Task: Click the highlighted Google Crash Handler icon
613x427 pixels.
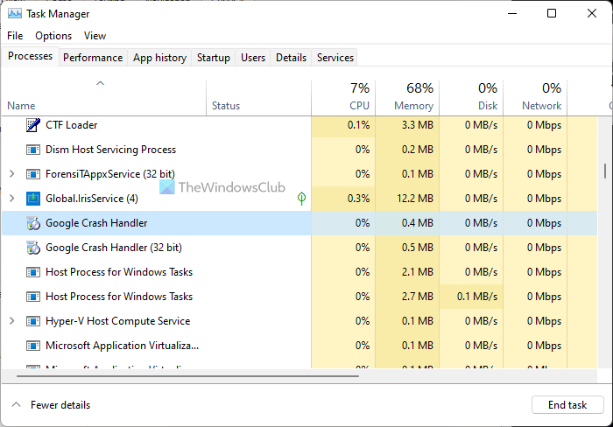Action: click(33, 223)
